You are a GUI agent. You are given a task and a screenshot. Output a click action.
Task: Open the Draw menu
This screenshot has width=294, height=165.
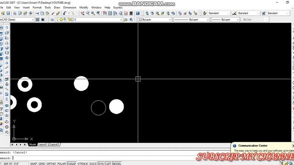tap(57, 7)
